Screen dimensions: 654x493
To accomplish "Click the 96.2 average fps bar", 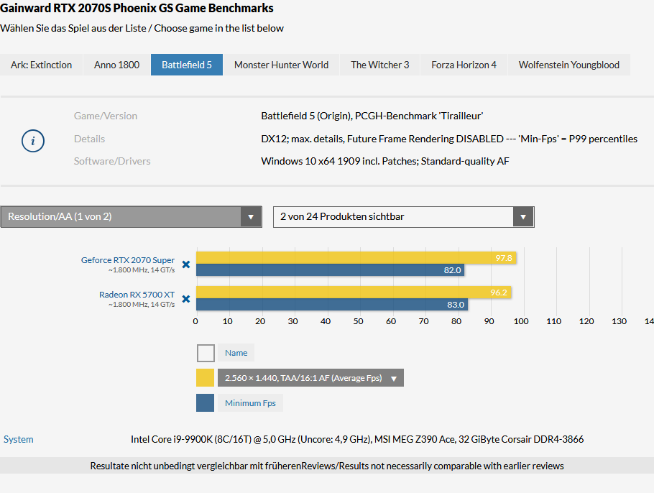I will pos(354,292).
